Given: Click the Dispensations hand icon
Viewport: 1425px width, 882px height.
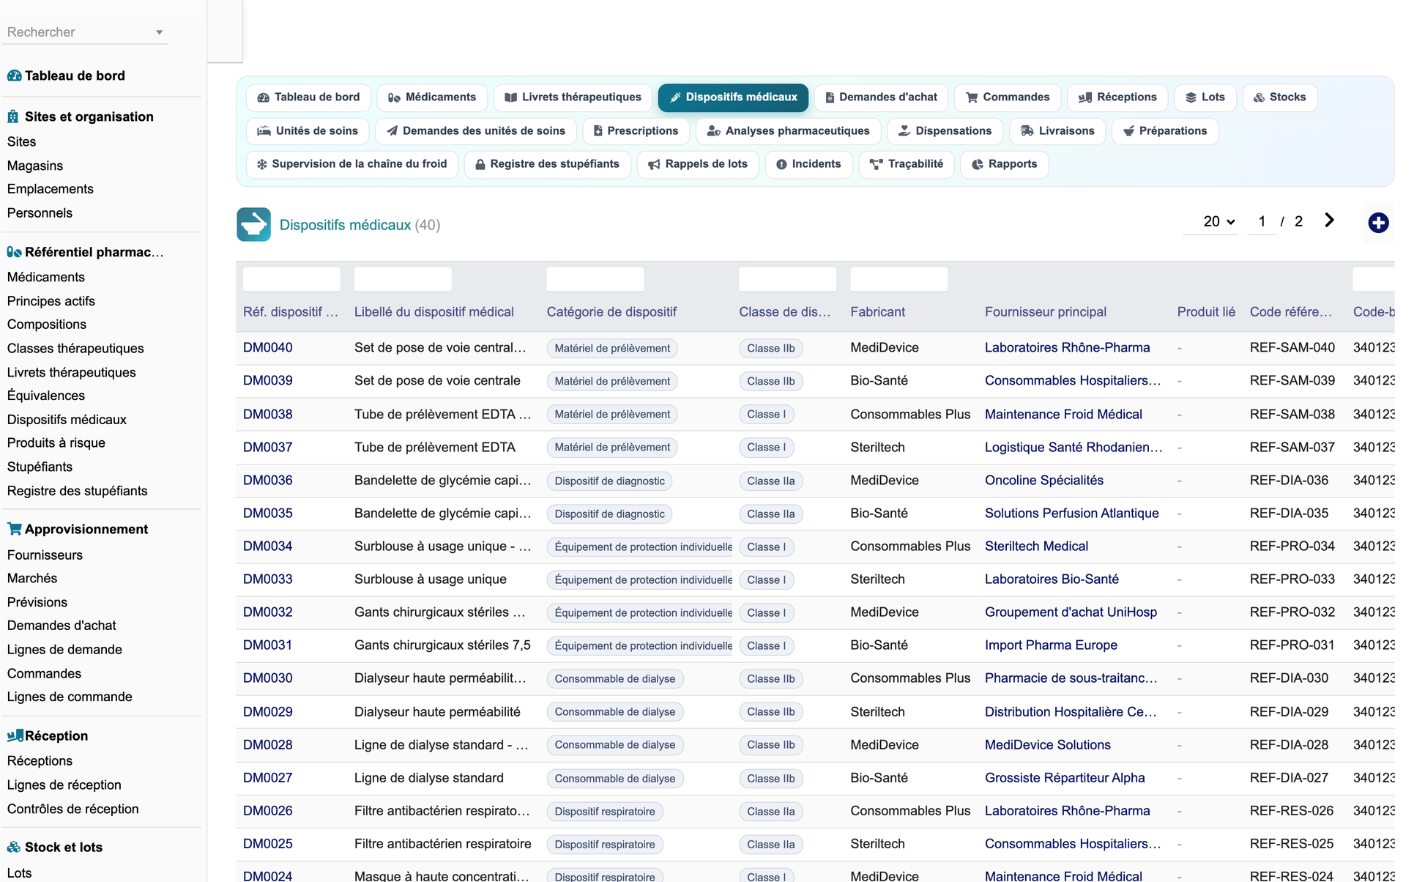Looking at the screenshot, I should coord(904,131).
